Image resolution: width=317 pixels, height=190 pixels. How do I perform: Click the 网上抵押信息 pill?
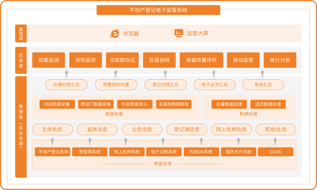click(232, 129)
